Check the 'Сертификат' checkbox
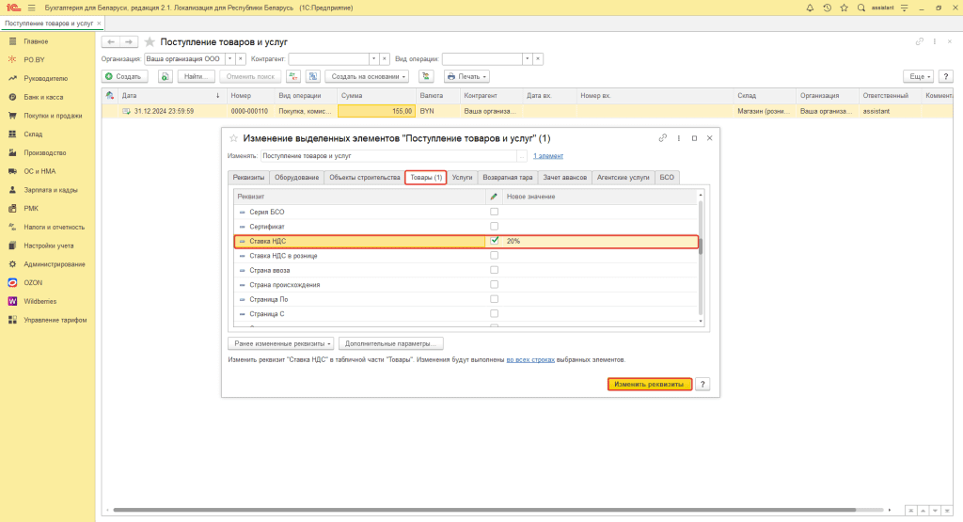This screenshot has height=522, width=963. [495, 227]
